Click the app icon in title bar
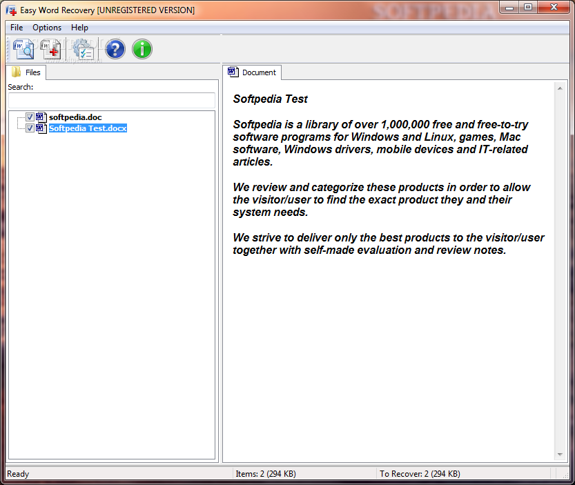The width and height of the screenshot is (575, 485). (x=11, y=10)
